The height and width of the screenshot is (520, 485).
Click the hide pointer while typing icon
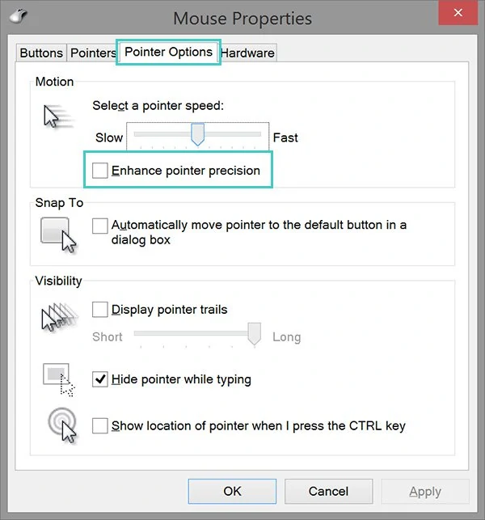59,380
